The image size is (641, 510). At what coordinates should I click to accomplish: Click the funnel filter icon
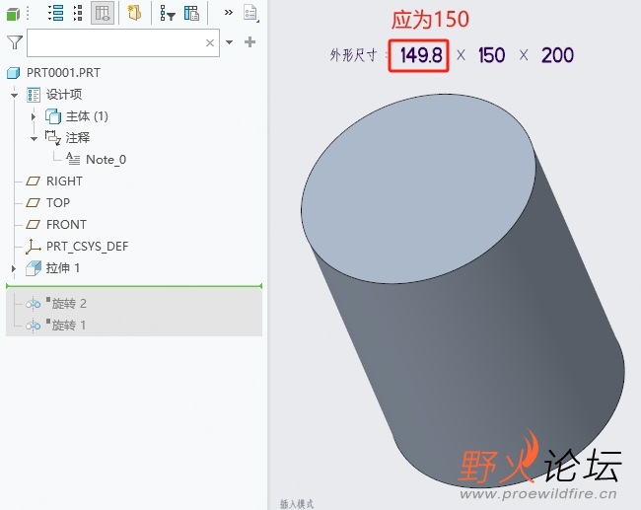pos(15,42)
